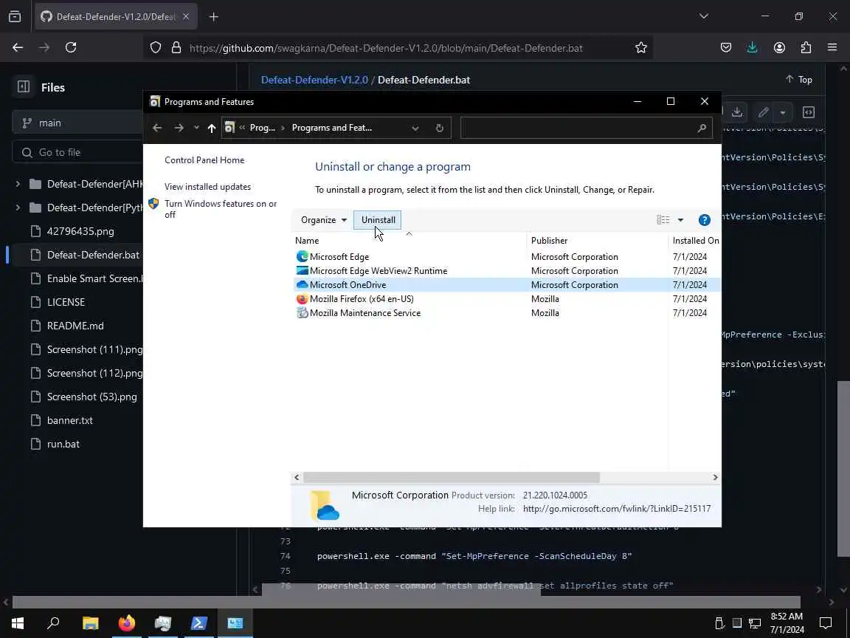
Task: Open banner.txt in the file tree
Action: (x=69, y=420)
